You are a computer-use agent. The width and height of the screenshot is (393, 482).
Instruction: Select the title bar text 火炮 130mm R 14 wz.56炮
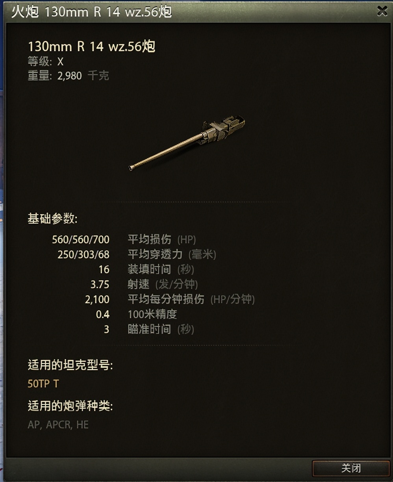(91, 12)
